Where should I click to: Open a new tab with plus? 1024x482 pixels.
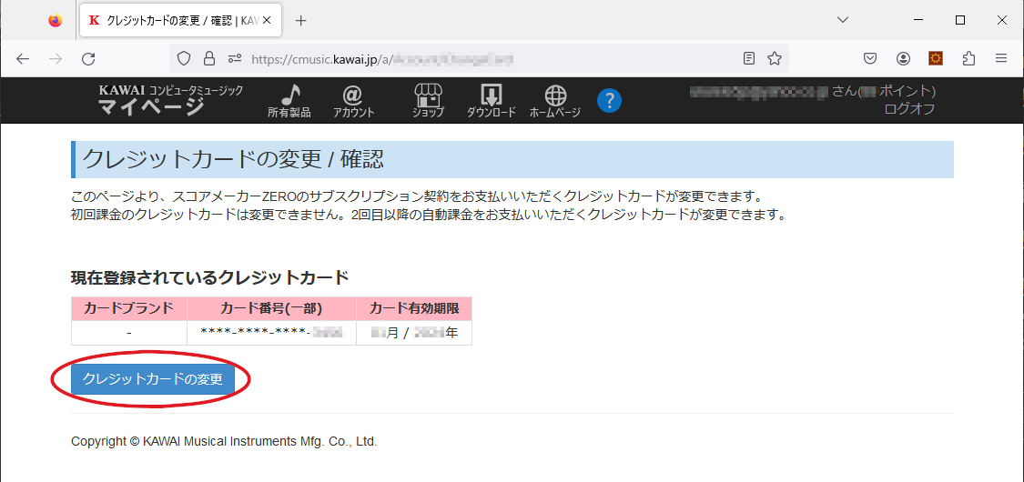click(x=300, y=20)
